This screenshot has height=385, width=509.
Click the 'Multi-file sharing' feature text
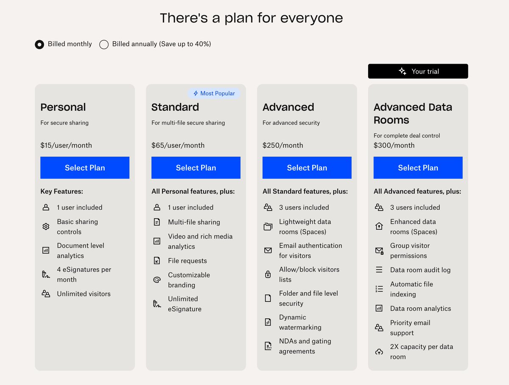[194, 222]
